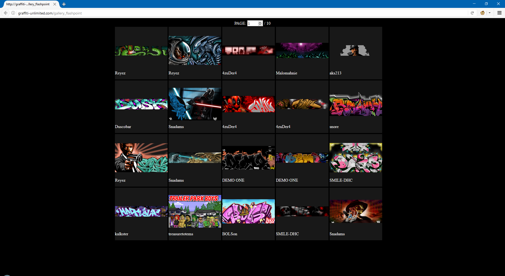Viewport: 505px width, 276px height.
Task: Click the site information icon in address bar
Action: (13, 13)
